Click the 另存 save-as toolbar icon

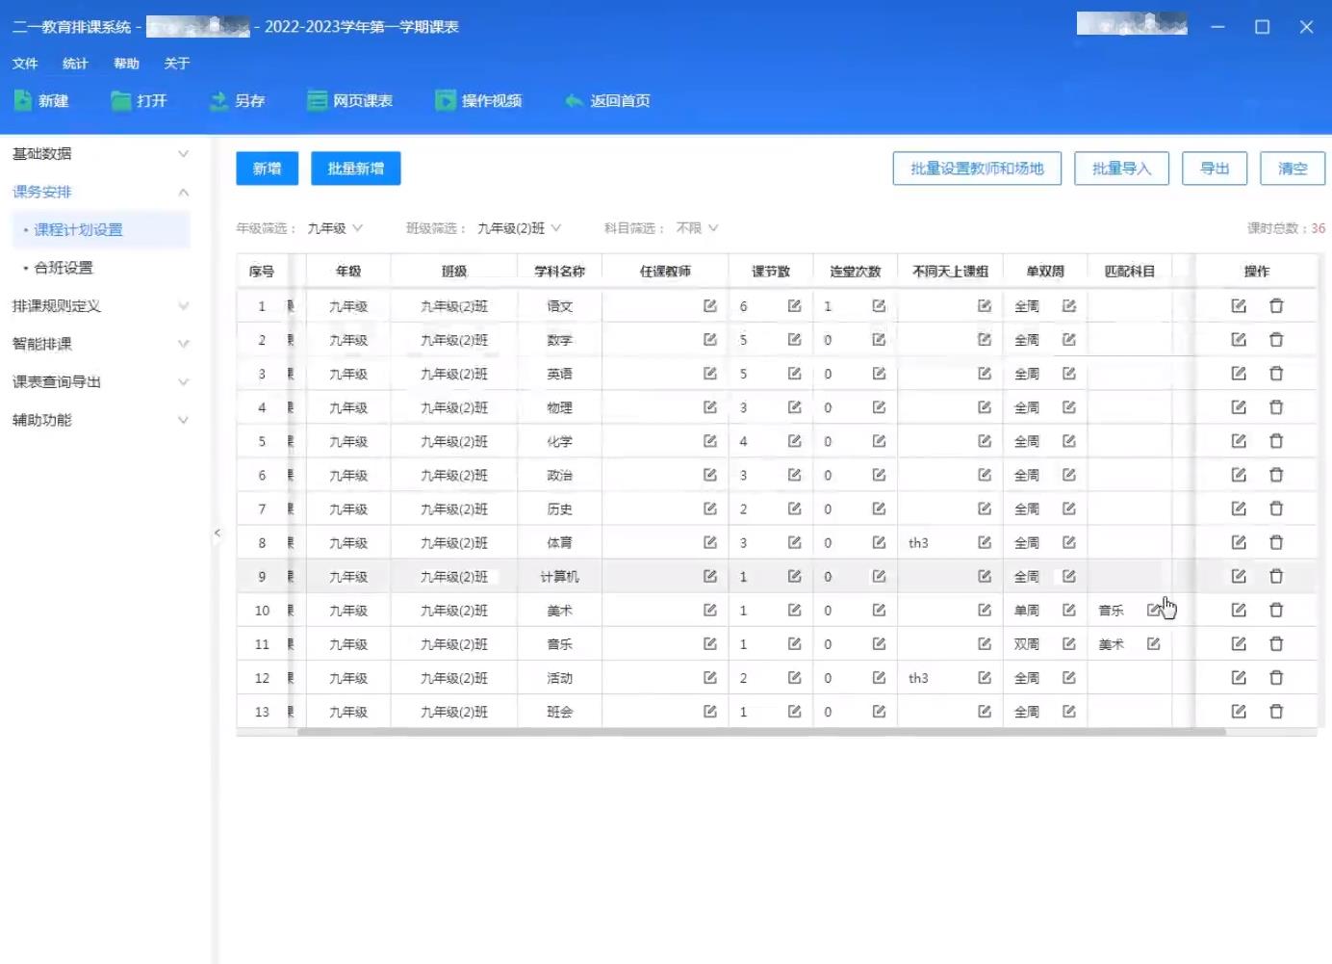coord(218,100)
